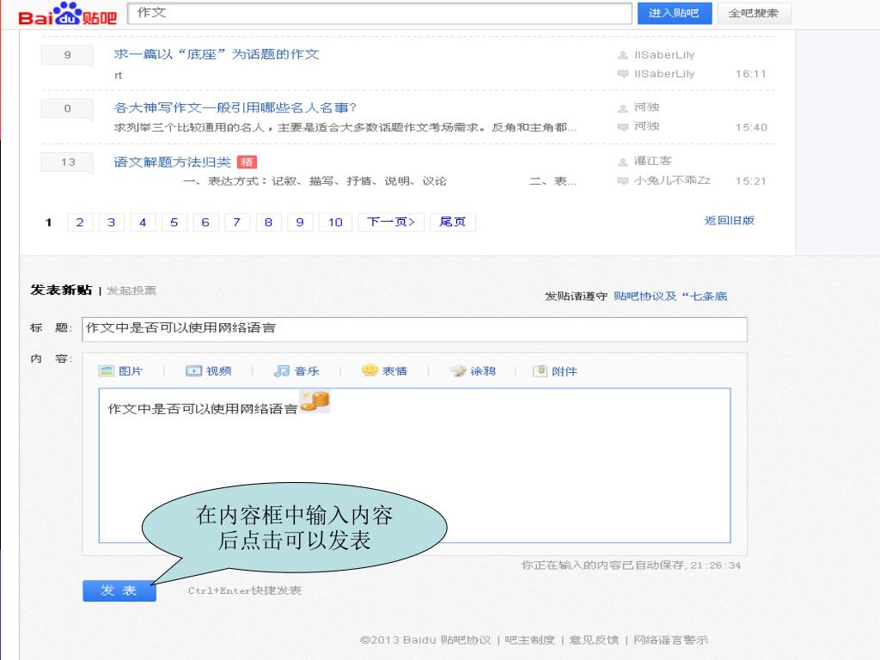This screenshot has height=660, width=880.
Task: Click the search box containing 作文
Action: click(x=379, y=13)
